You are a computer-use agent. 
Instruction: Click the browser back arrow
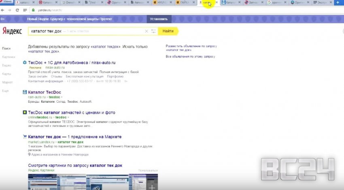(x=4, y=10)
